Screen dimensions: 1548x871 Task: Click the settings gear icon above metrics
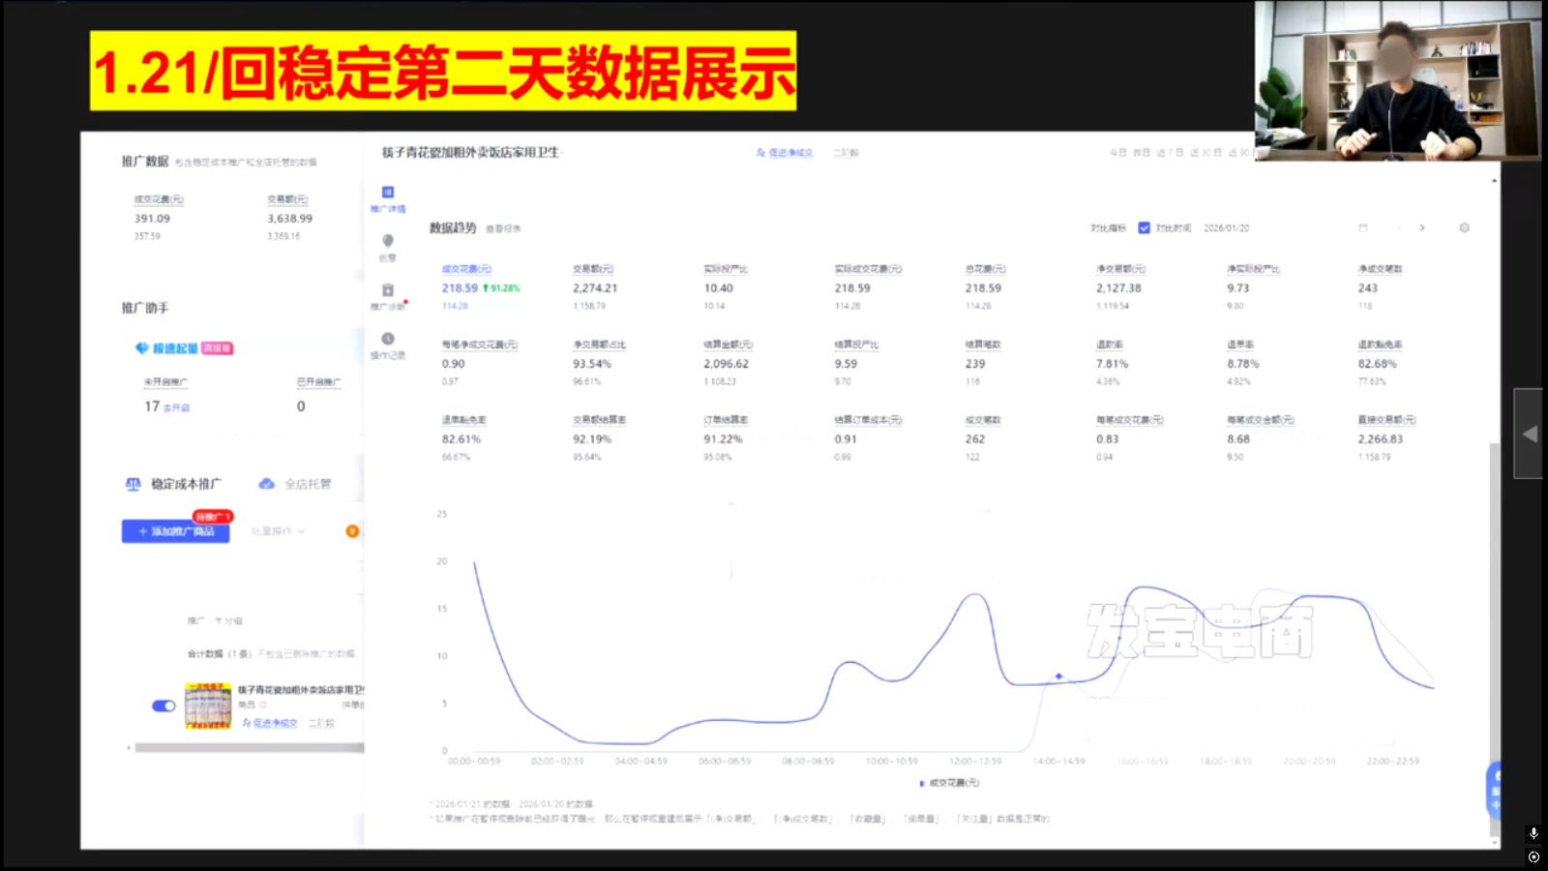[1464, 228]
